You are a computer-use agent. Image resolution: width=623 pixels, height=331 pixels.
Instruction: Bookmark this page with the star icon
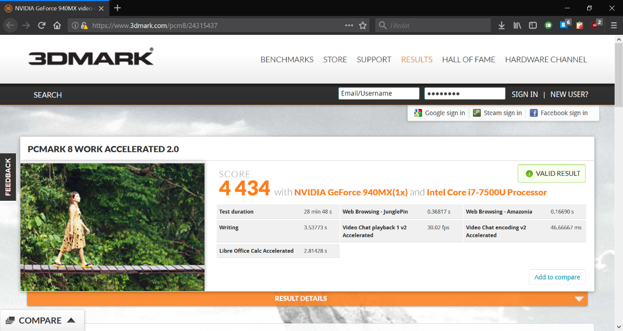pyautogui.click(x=363, y=25)
